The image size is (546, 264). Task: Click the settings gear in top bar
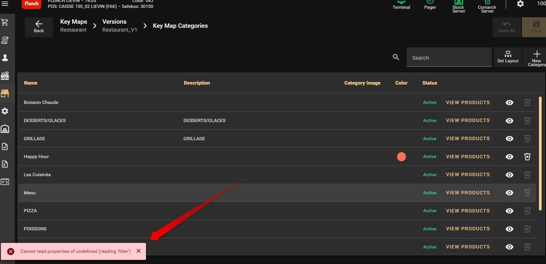coord(520,4)
